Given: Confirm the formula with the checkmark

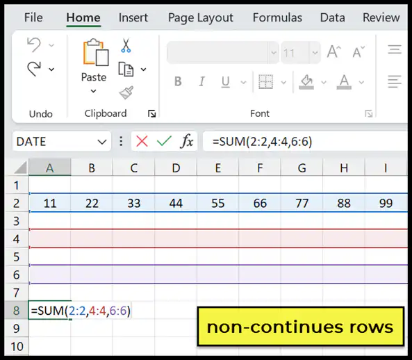Looking at the screenshot, I should (164, 141).
